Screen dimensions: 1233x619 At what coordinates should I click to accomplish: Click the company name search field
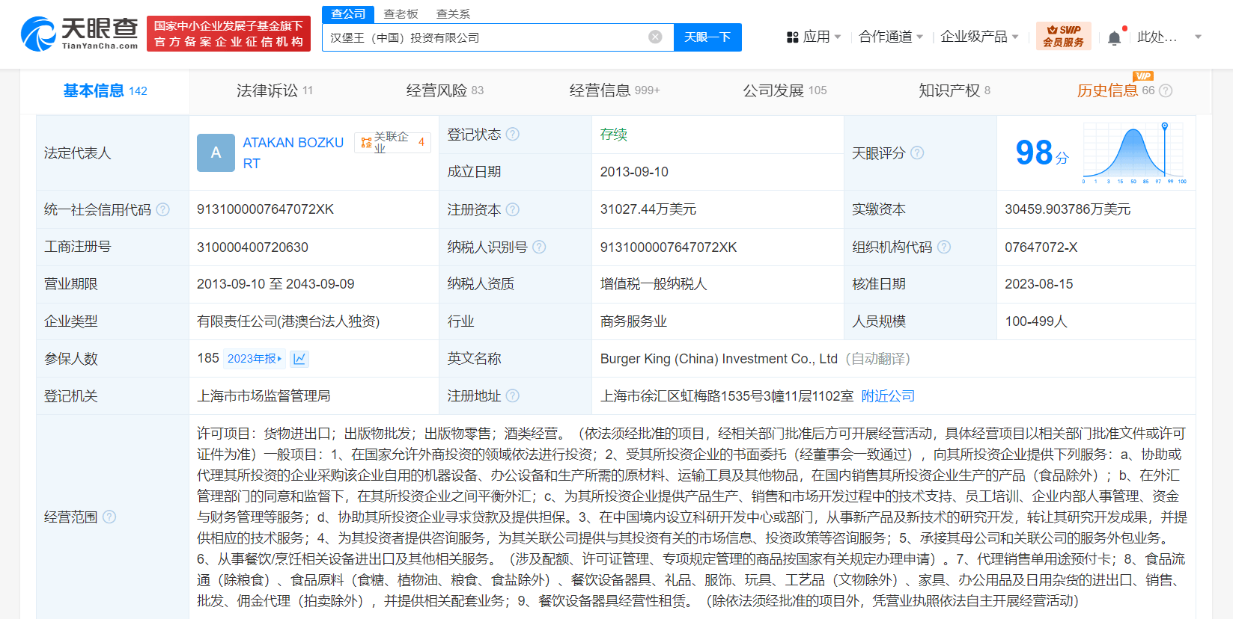pyautogui.click(x=487, y=37)
